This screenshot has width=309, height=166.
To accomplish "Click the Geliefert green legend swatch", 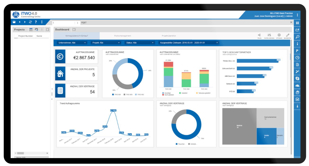I will click(180, 93).
